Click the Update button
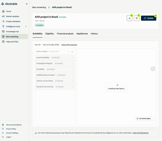The height and width of the screenshot is (141, 162). pyautogui.click(x=148, y=18)
